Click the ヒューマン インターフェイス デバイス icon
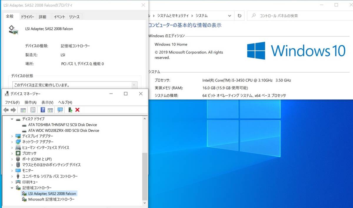353x208 pixels. (18, 148)
